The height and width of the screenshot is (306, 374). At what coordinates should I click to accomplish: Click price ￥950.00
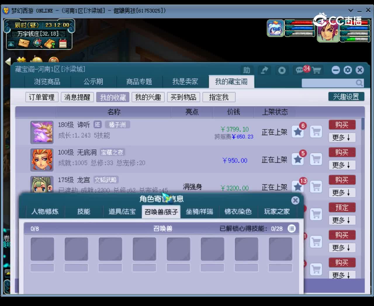click(235, 160)
